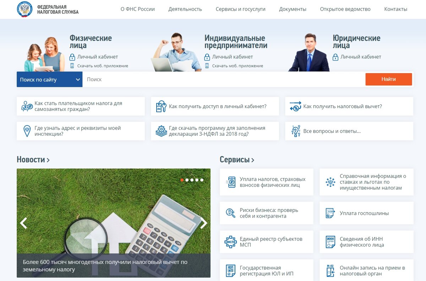Screen dimensions: 426x281
Task: Click the online appointment door icon
Action: [331, 271]
